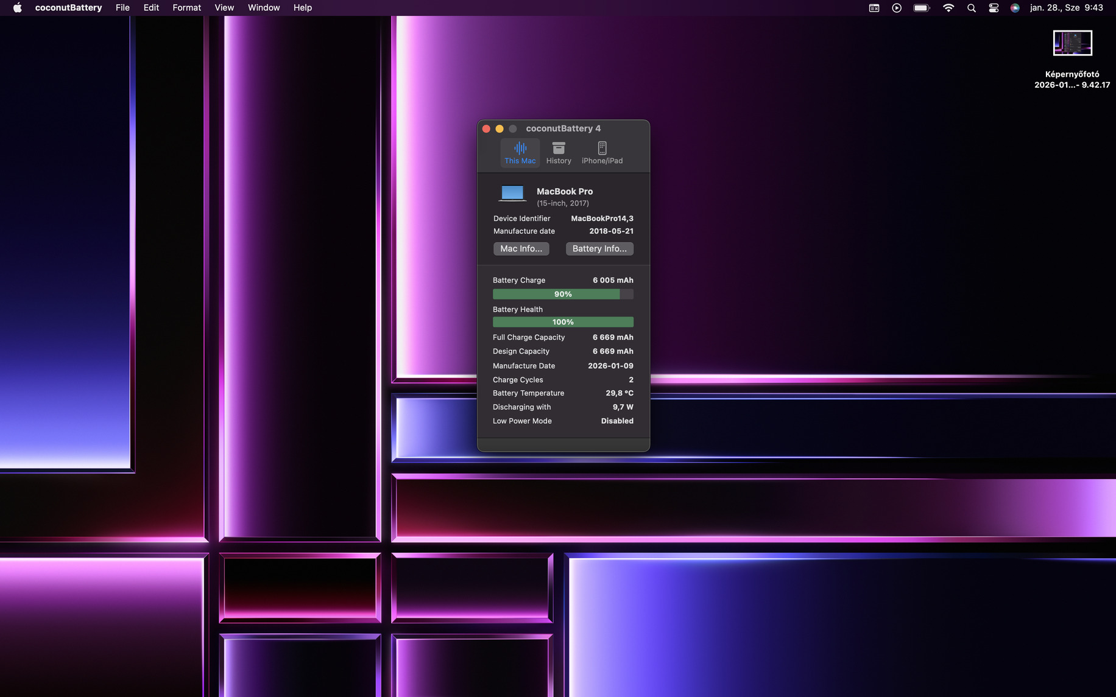Click the Siri icon in menu bar
The image size is (1116, 697).
[x=1015, y=8]
